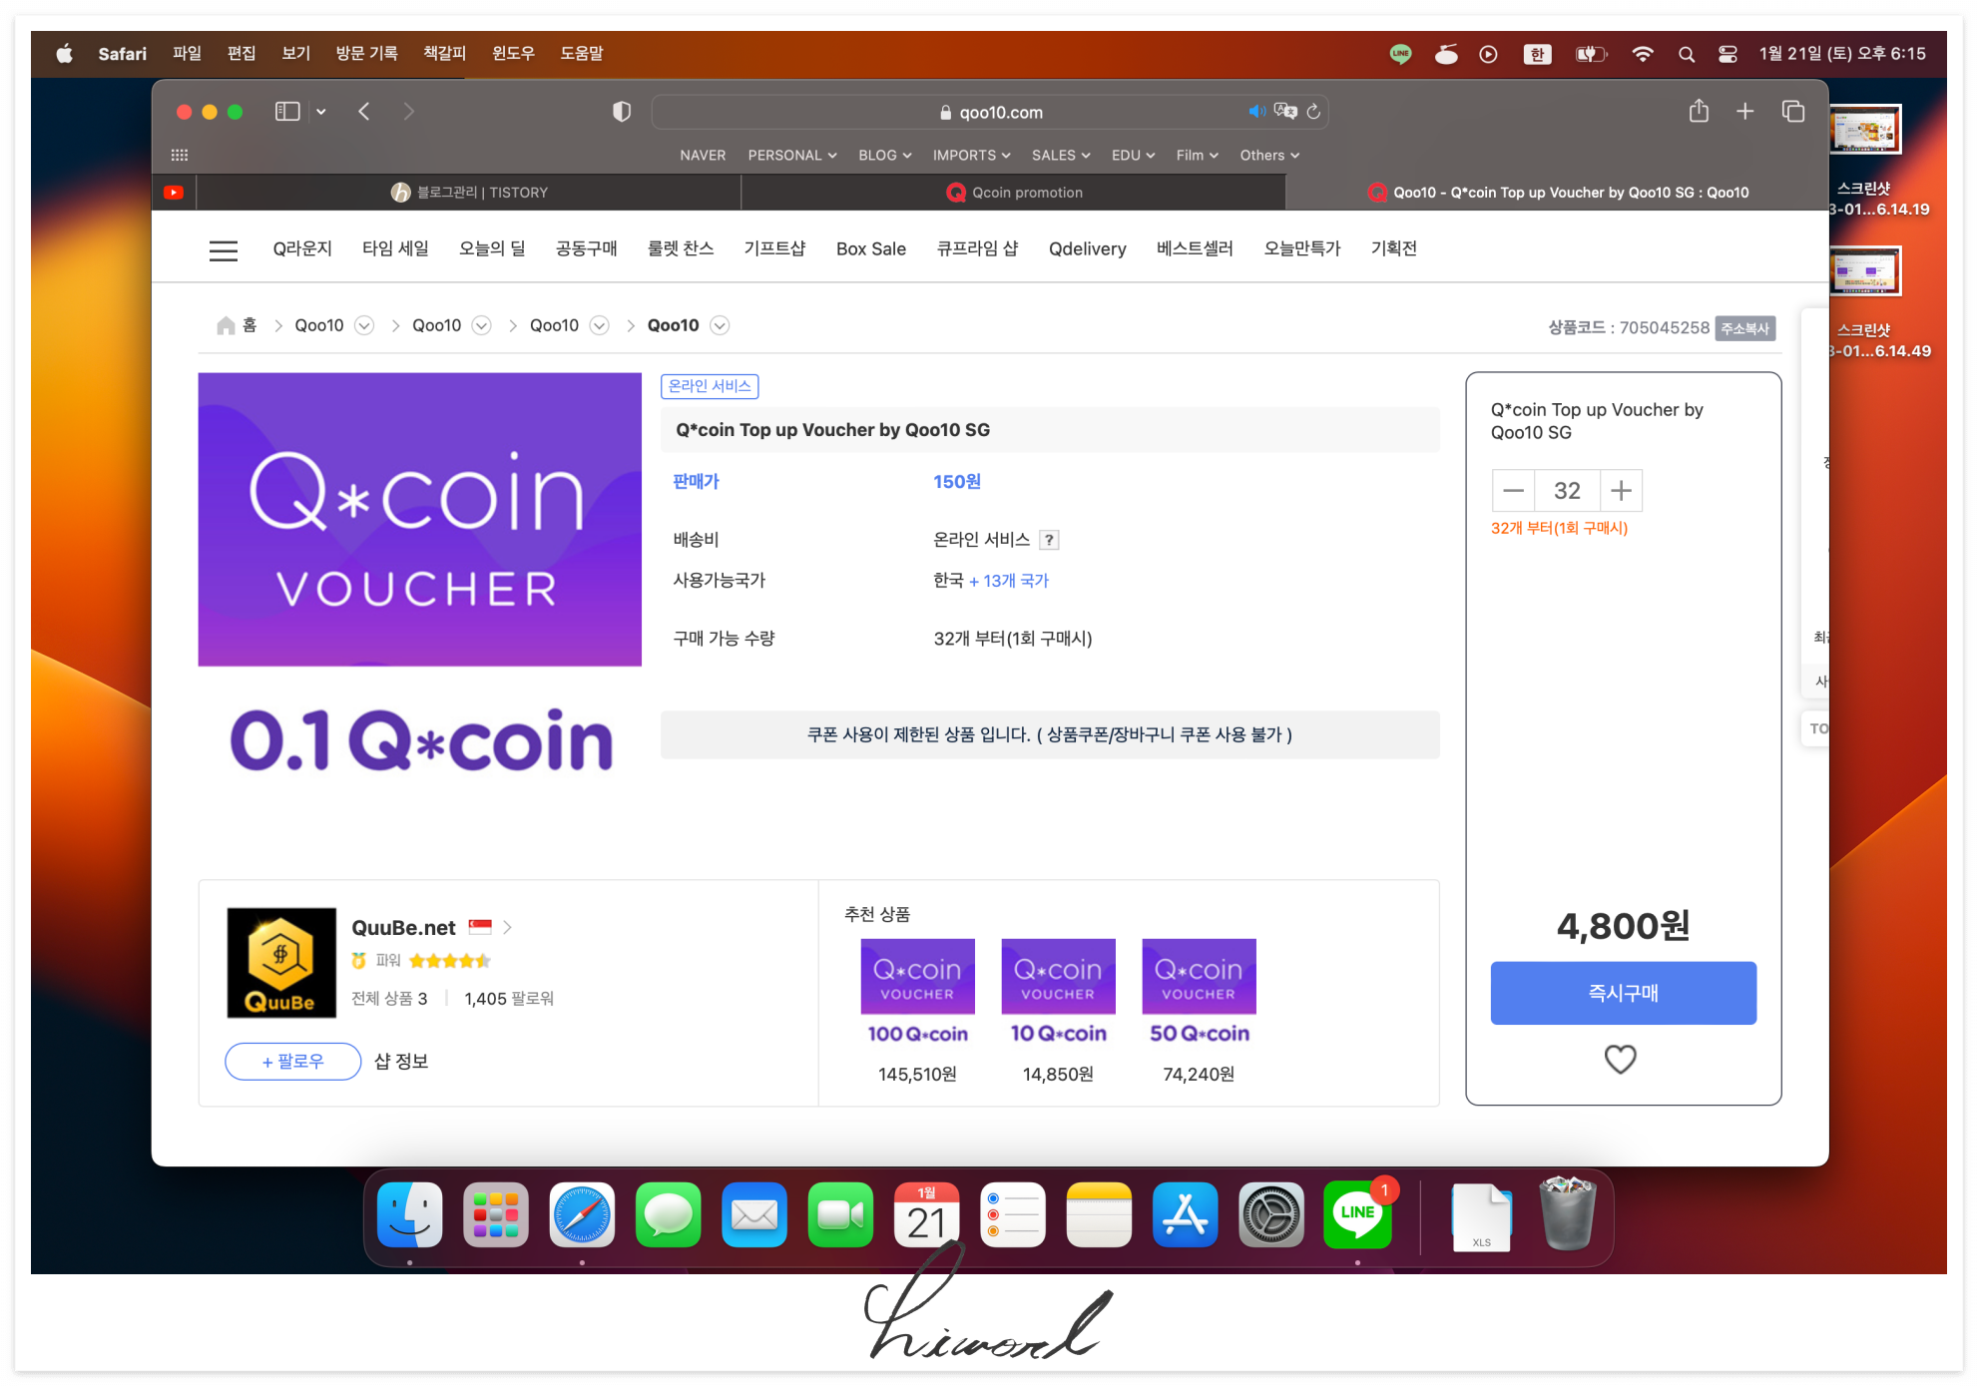Open the 50 Q*coin recommended product
This screenshot has height=1386, width=1978.
[1199, 1011]
